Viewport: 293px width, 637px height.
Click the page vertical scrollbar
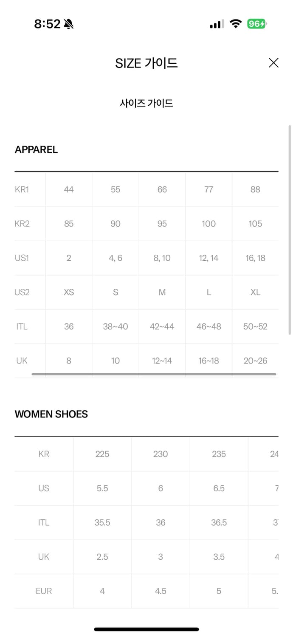(x=290, y=229)
